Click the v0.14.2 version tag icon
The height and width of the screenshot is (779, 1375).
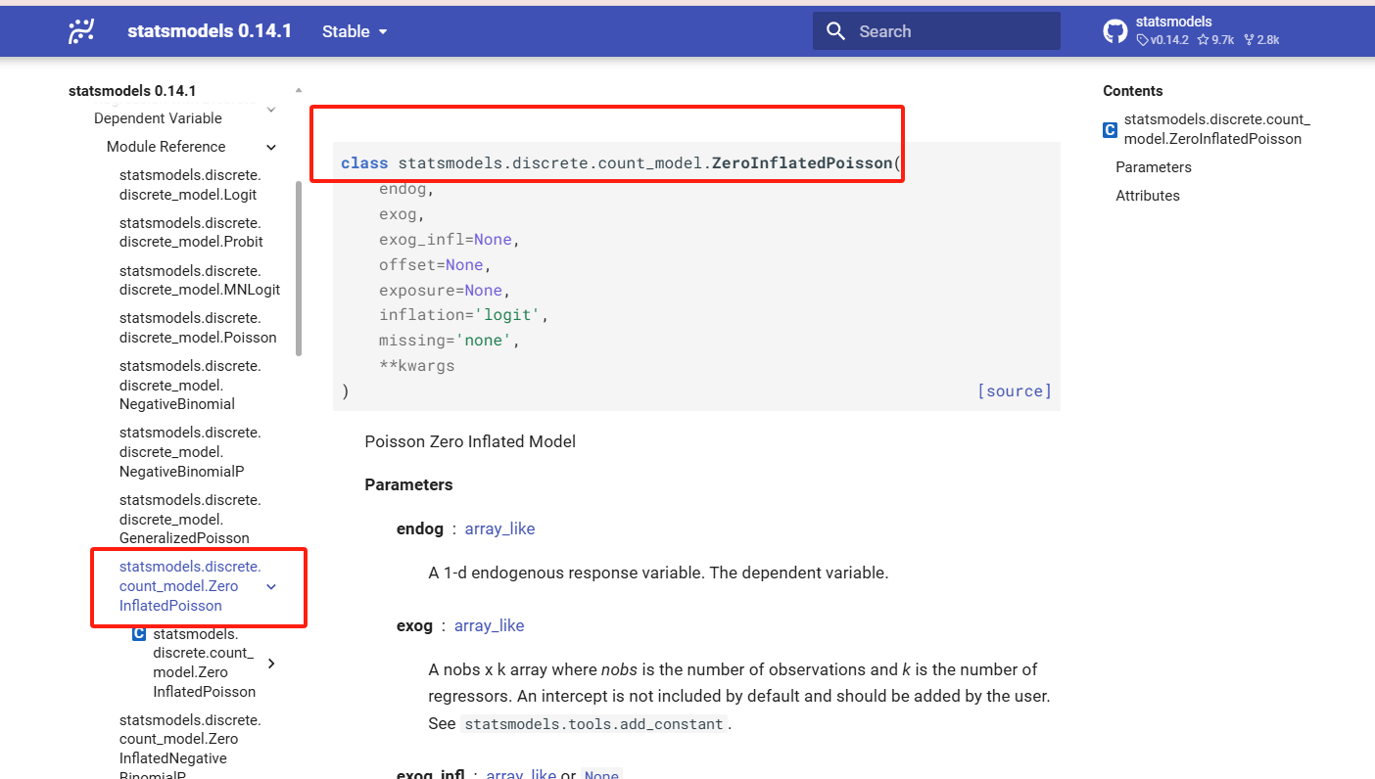point(1142,40)
